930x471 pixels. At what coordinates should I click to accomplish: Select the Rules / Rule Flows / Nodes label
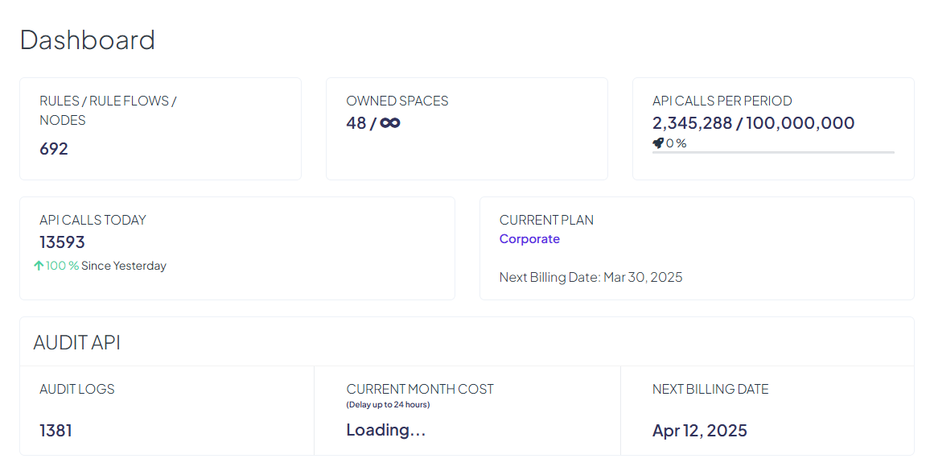point(108,110)
